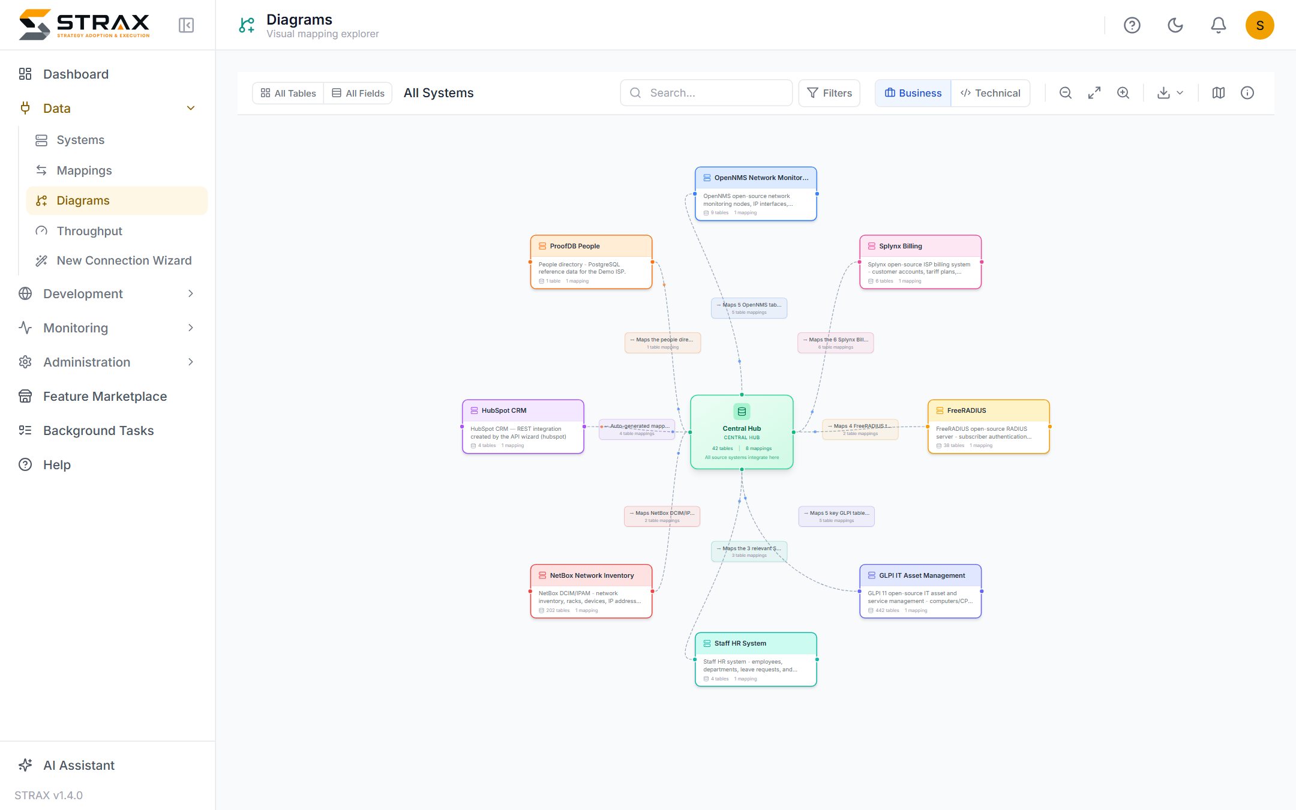1296x810 pixels.
Task: Open Help in sidebar
Action: point(108,465)
